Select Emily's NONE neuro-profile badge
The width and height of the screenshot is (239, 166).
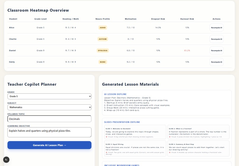pos(103,62)
